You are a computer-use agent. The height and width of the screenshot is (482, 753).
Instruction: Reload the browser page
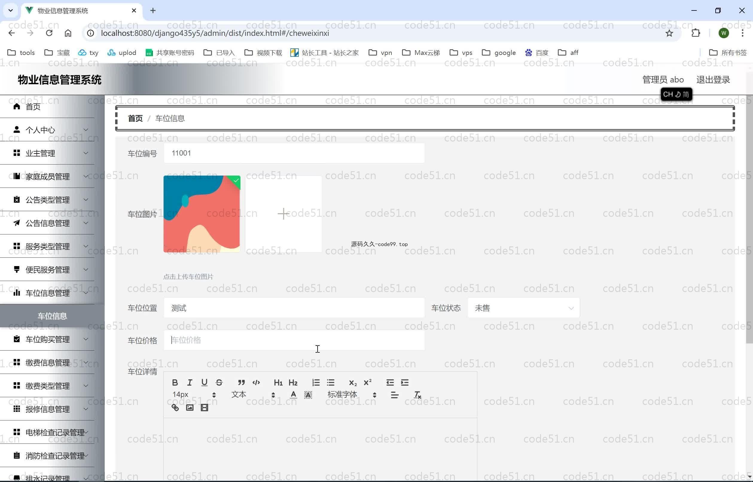[49, 33]
